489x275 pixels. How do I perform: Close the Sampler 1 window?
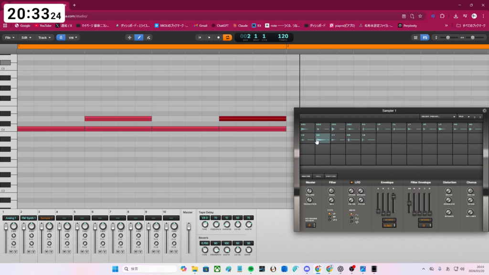(x=484, y=110)
